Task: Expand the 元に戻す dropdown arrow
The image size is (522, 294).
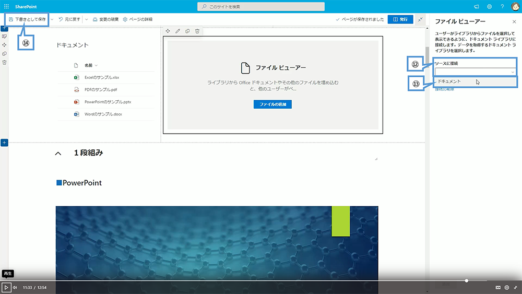Action: pyautogui.click(x=87, y=20)
